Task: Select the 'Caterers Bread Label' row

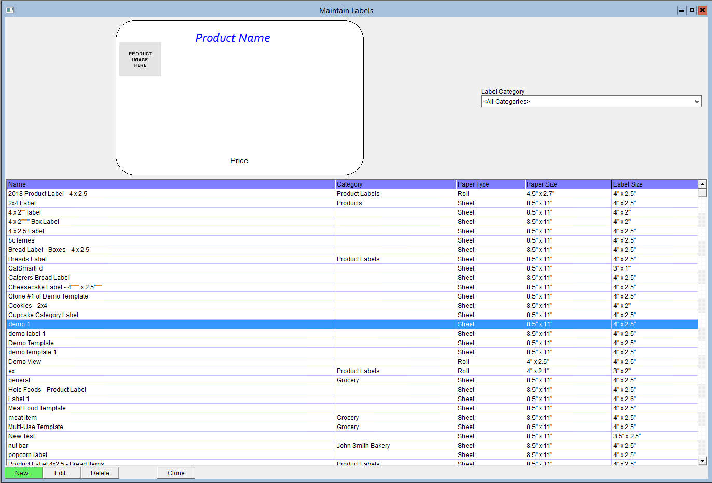Action: pos(352,278)
